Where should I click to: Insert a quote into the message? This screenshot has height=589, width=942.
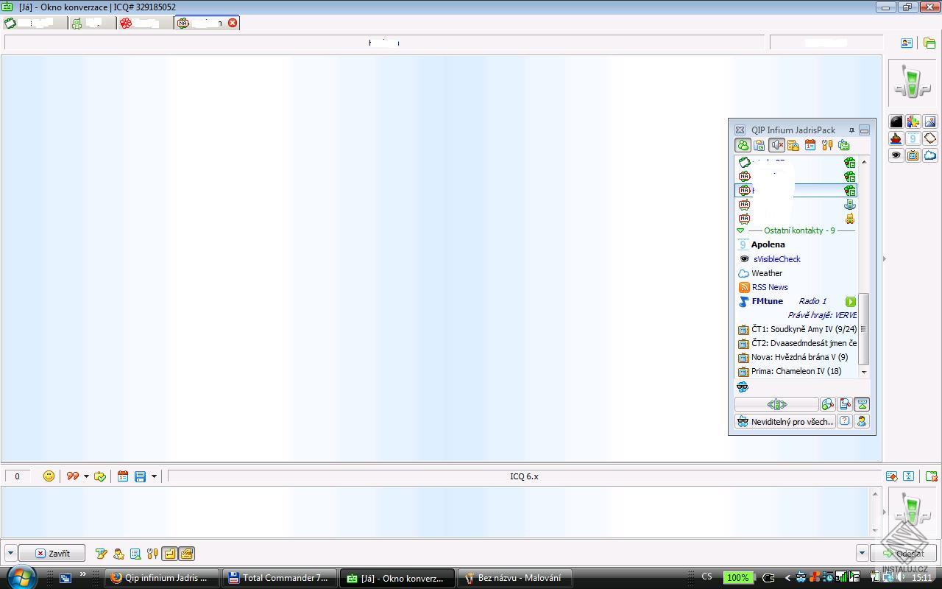tap(71, 476)
